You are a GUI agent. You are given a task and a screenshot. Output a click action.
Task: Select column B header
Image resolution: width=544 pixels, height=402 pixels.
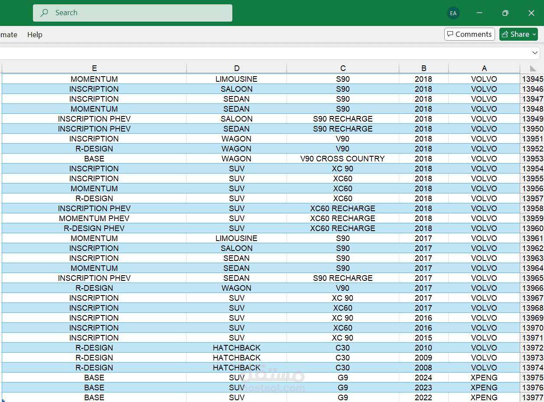[x=423, y=68]
